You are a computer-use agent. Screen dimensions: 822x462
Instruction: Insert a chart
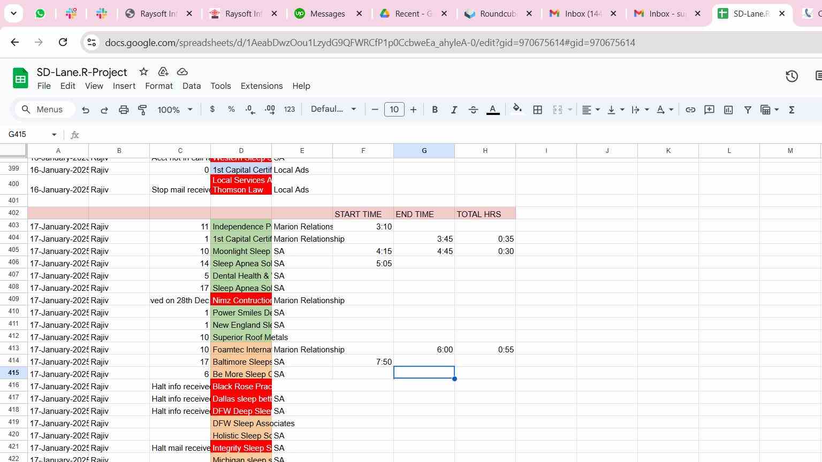pyautogui.click(x=728, y=110)
